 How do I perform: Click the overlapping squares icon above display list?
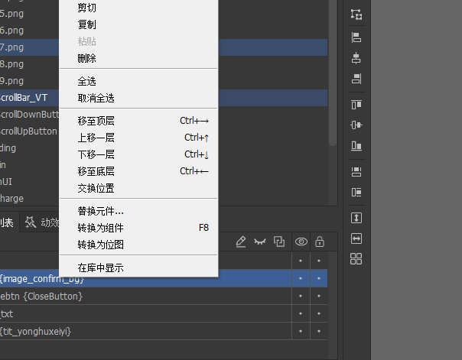[278, 242]
